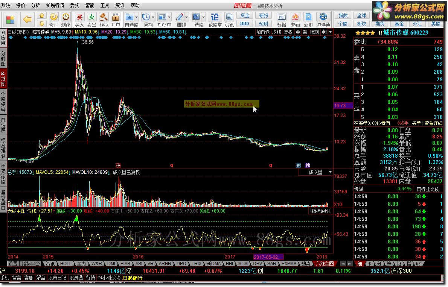The width and height of the screenshot is (448, 287).
Task: Open the 资讯 news document icon
Action: [229, 20]
